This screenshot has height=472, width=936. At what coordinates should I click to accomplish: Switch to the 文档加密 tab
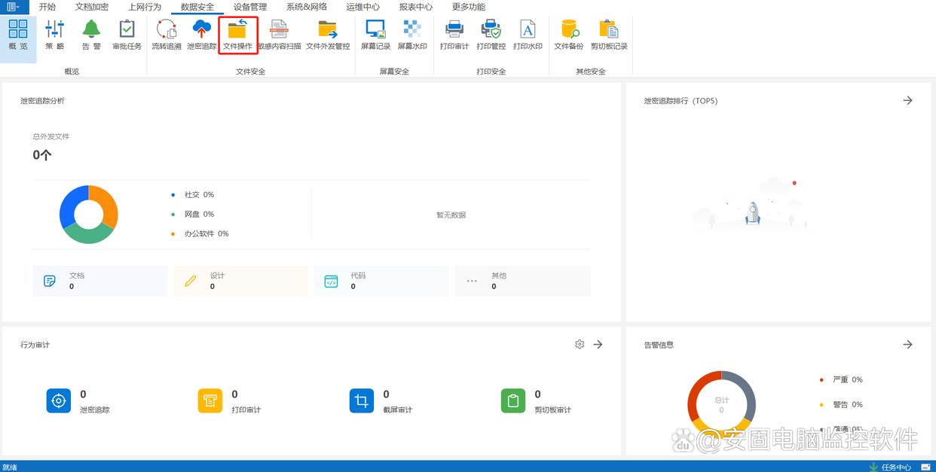pos(92,7)
